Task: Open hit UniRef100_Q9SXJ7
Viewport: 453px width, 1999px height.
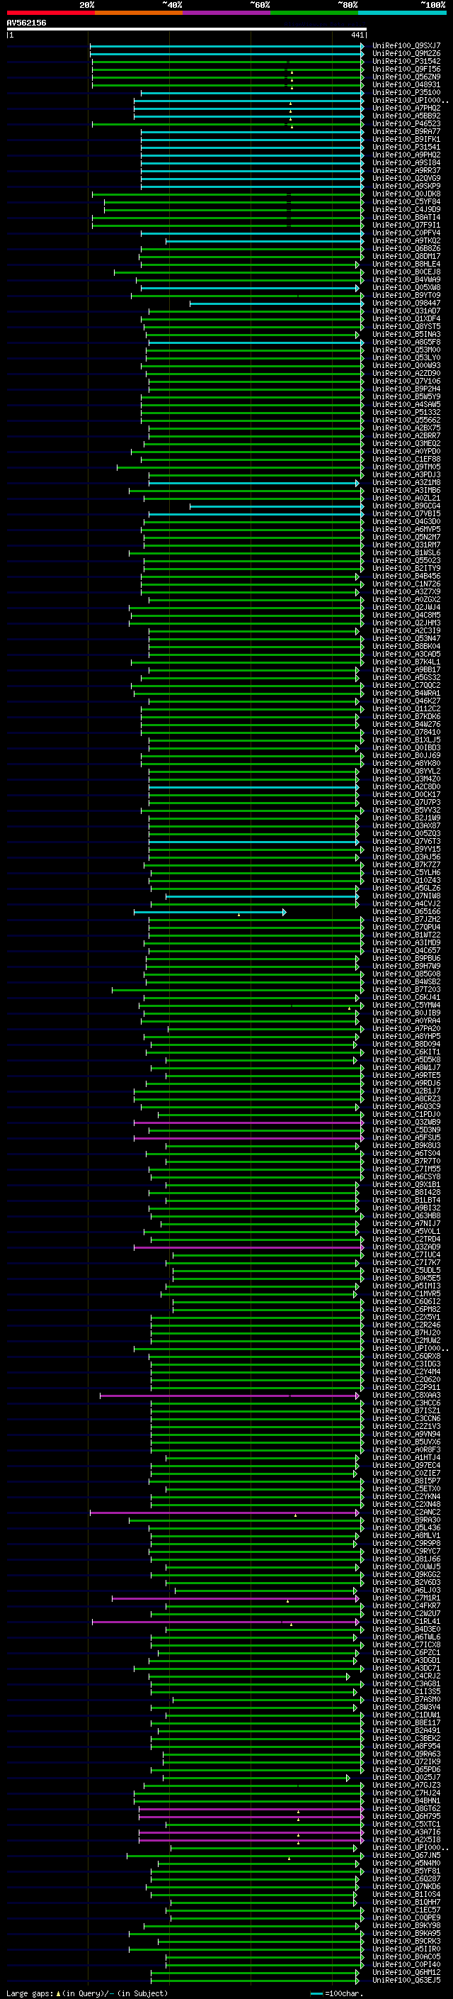Action: tap(406, 46)
